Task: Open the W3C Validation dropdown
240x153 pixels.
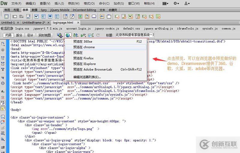Action: pyautogui.click(x=83, y=35)
